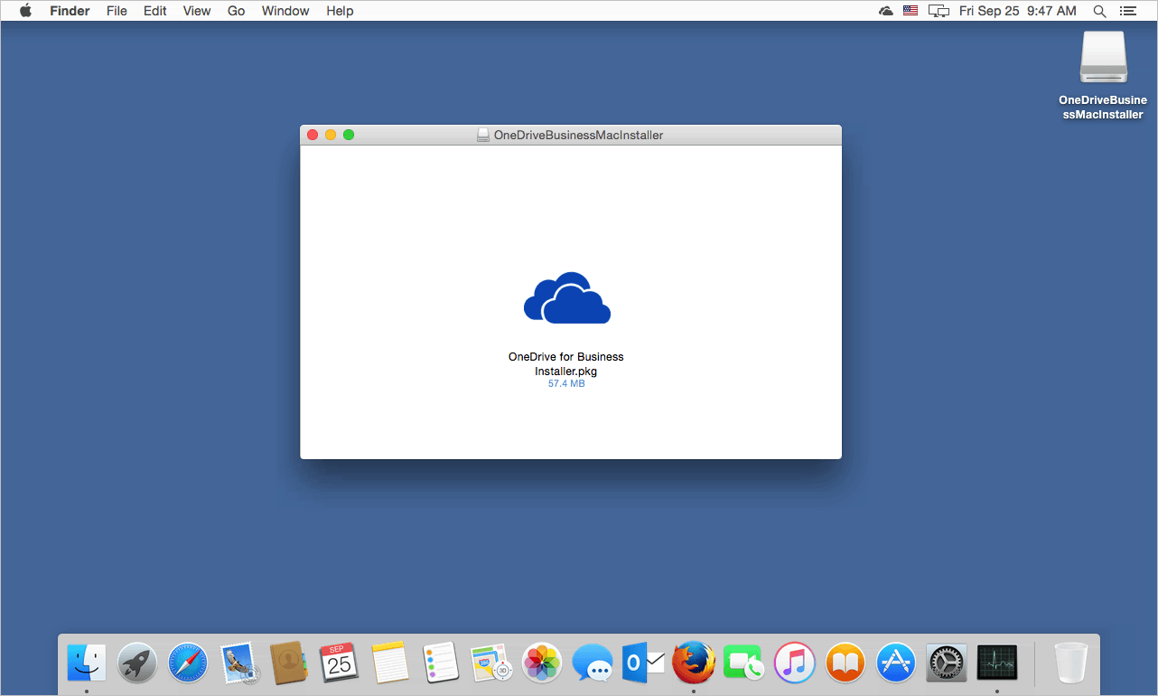Viewport: 1158px width, 696px height.
Task: Open the display mirroring menu bar icon
Action: pos(939,11)
